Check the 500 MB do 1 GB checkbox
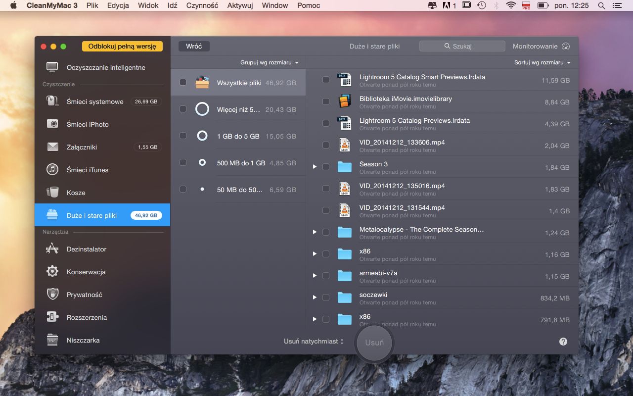The width and height of the screenshot is (633, 396). (183, 162)
